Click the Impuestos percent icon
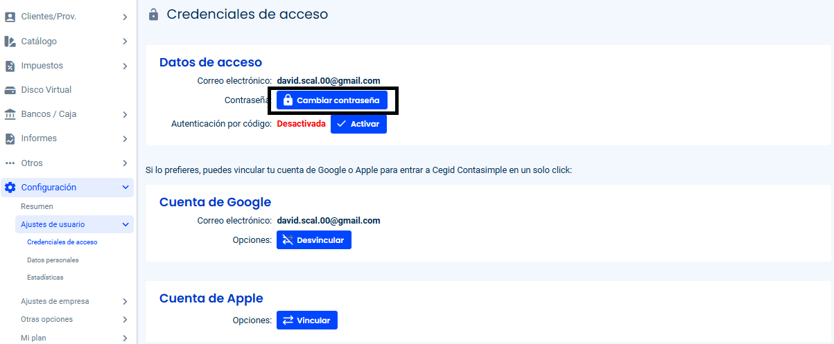834x344 pixels. click(10, 66)
